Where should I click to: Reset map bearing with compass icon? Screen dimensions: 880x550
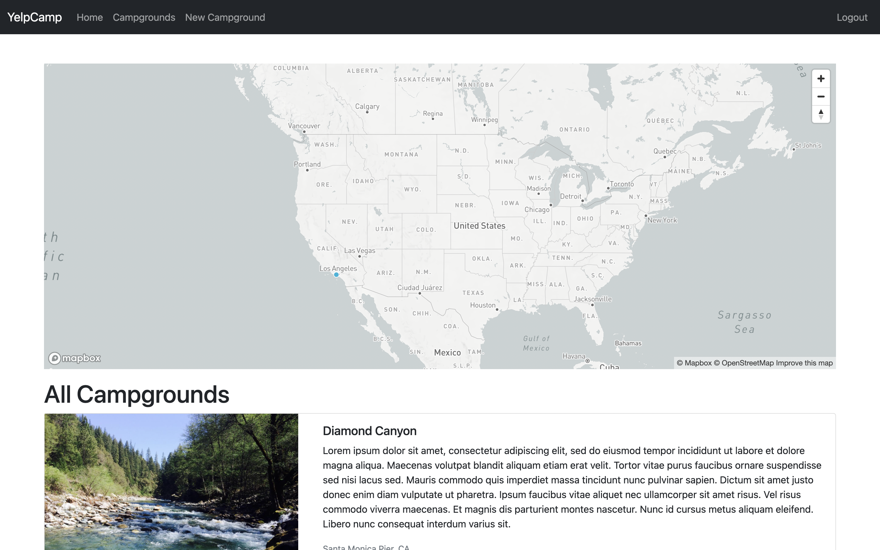pos(821,114)
